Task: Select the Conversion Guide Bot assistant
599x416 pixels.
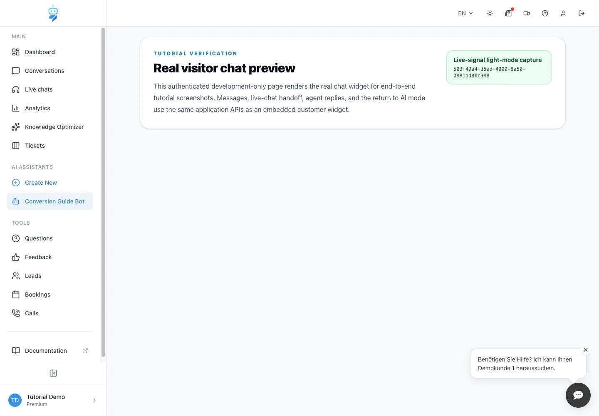Action: click(x=50, y=201)
